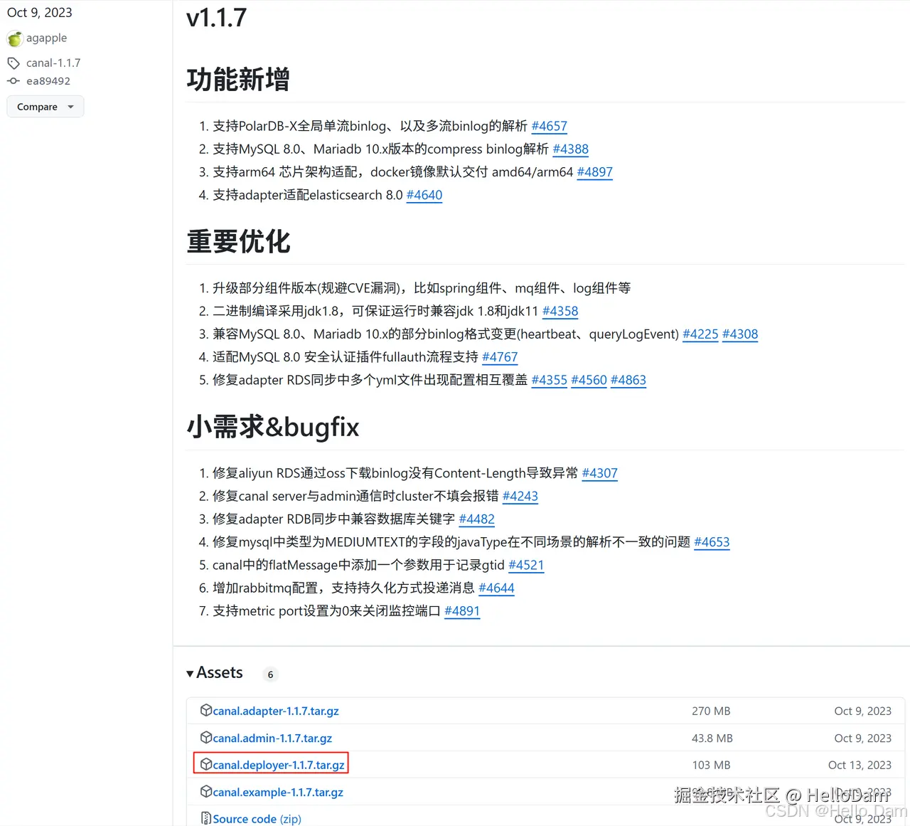Download canal.deployer-1.1.7.tar.gz
The height and width of the screenshot is (826, 910).
point(277,765)
